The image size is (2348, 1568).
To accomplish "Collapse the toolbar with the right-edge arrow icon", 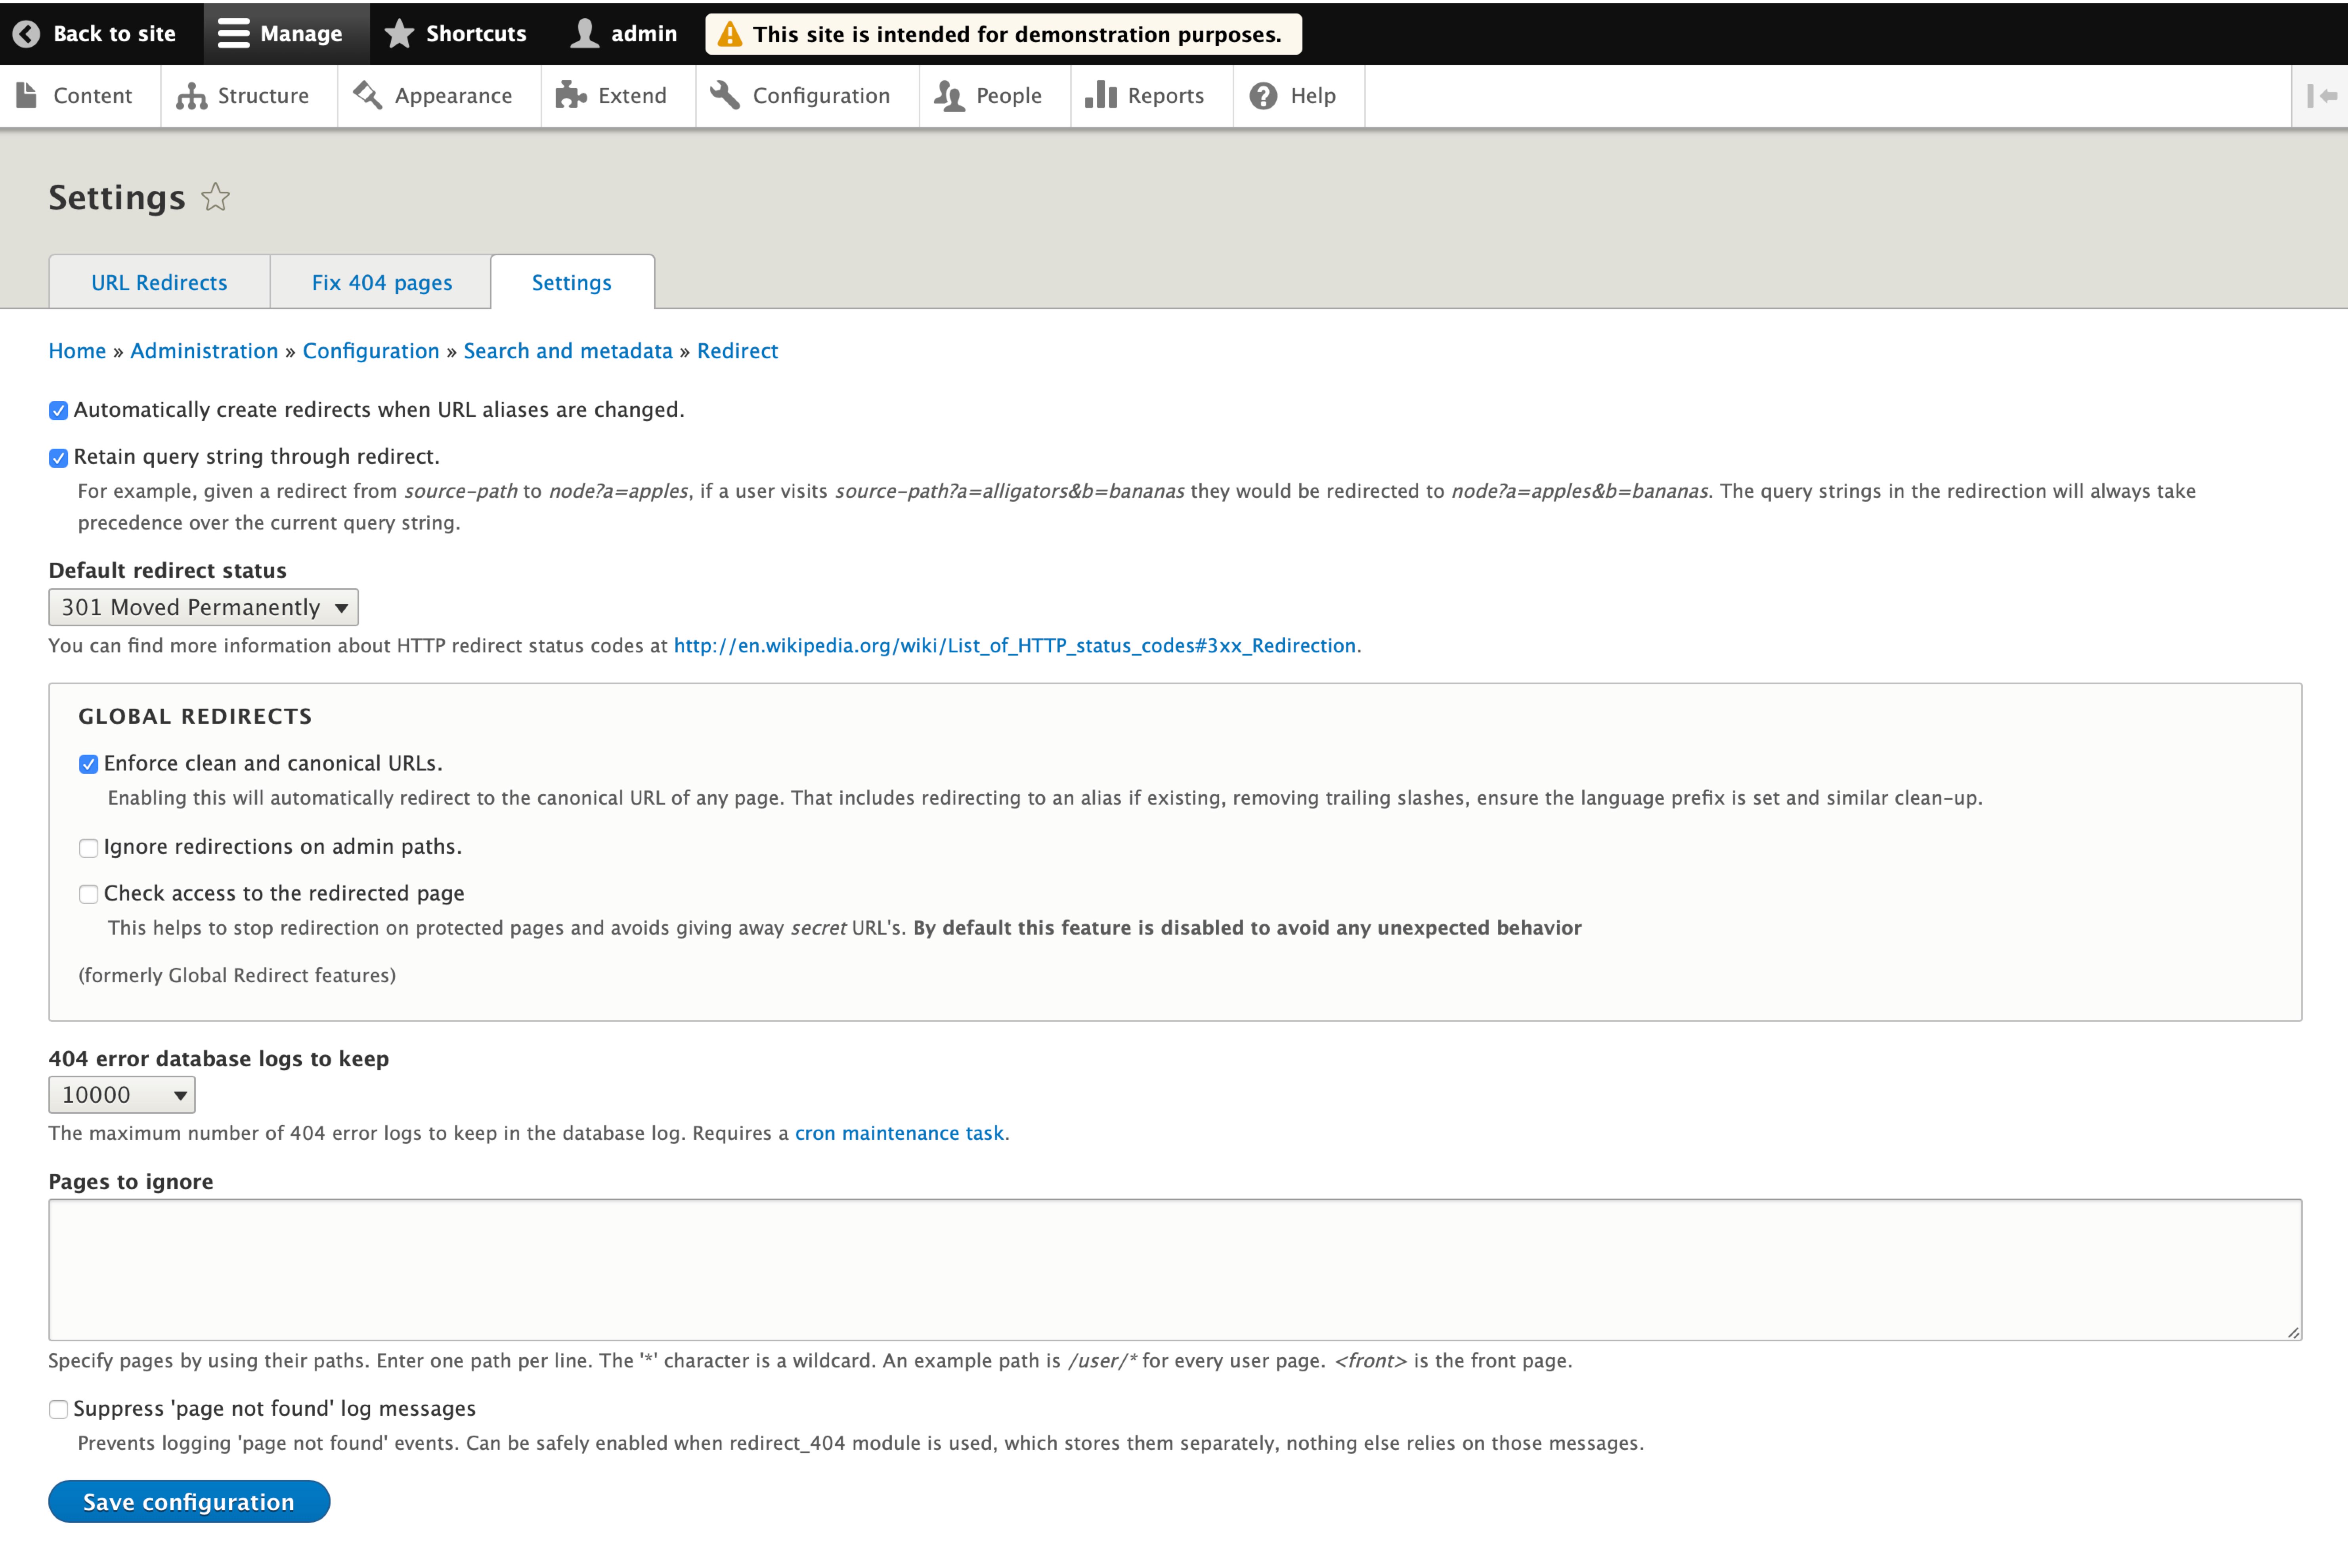I will (x=2322, y=95).
